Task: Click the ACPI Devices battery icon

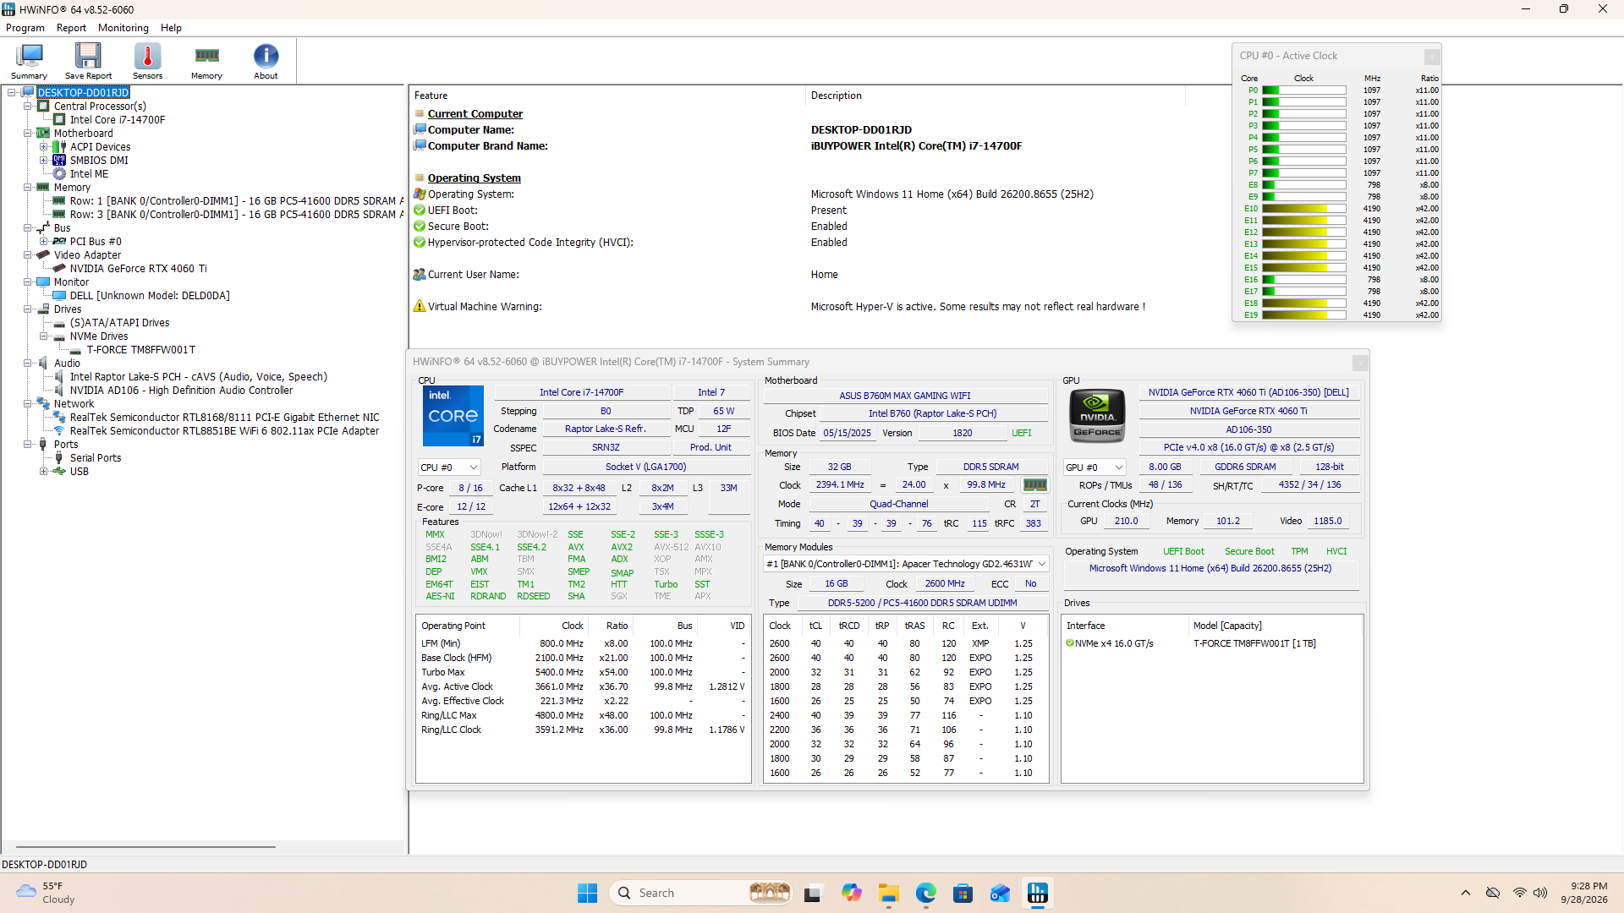Action: tap(61, 146)
